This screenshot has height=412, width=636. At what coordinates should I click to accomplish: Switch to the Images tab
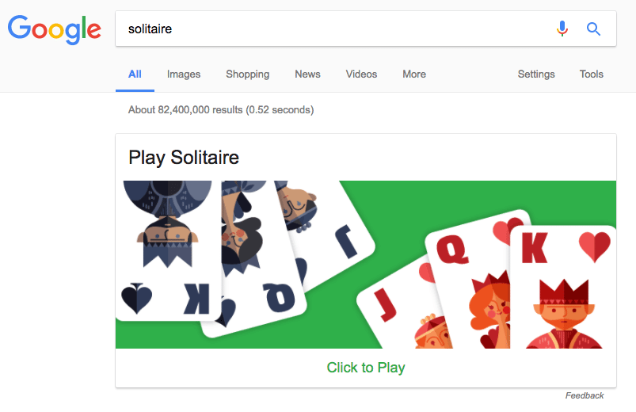pyautogui.click(x=184, y=74)
